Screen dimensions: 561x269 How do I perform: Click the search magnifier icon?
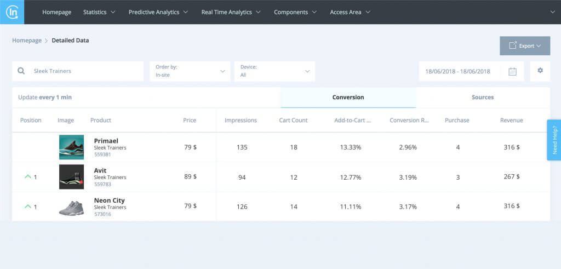pyautogui.click(x=21, y=71)
